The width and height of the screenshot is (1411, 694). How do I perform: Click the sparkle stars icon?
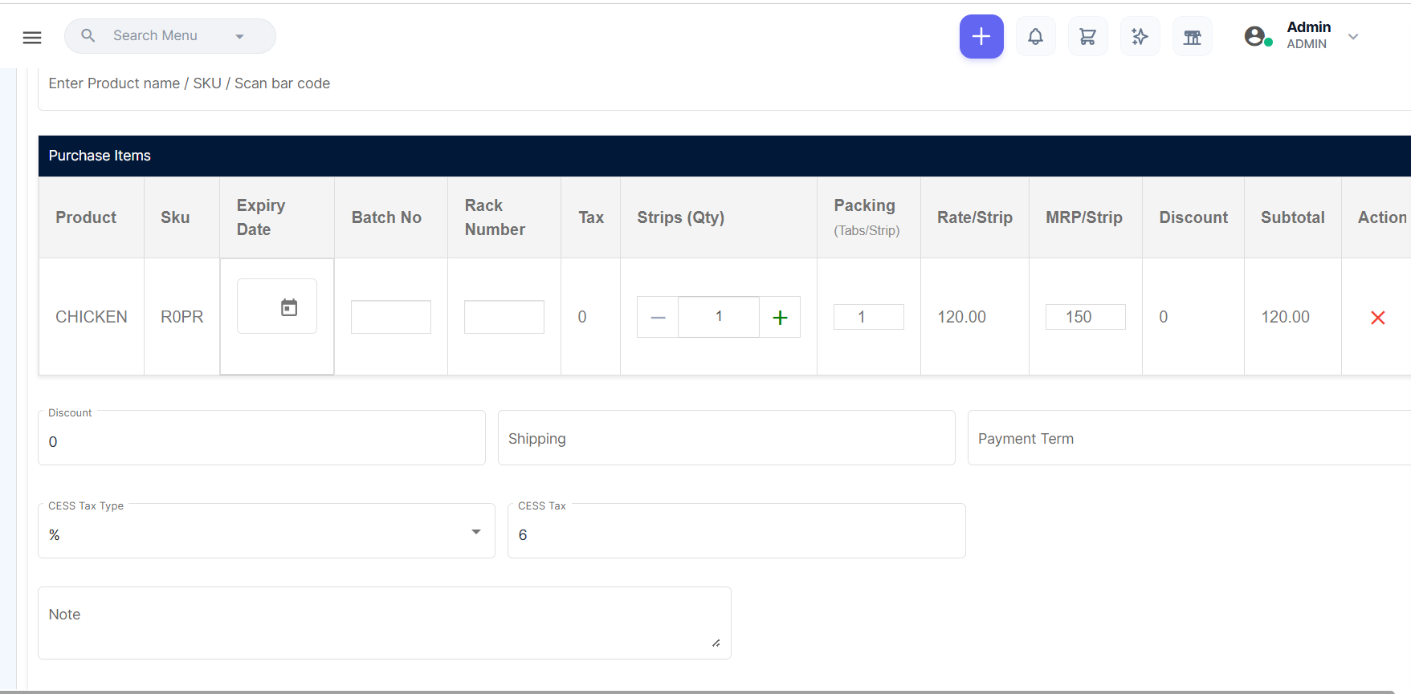(1140, 36)
